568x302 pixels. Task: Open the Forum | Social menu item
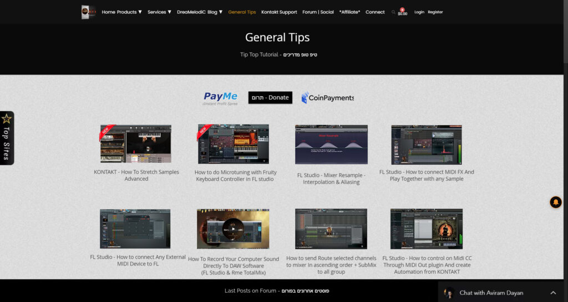tap(318, 12)
